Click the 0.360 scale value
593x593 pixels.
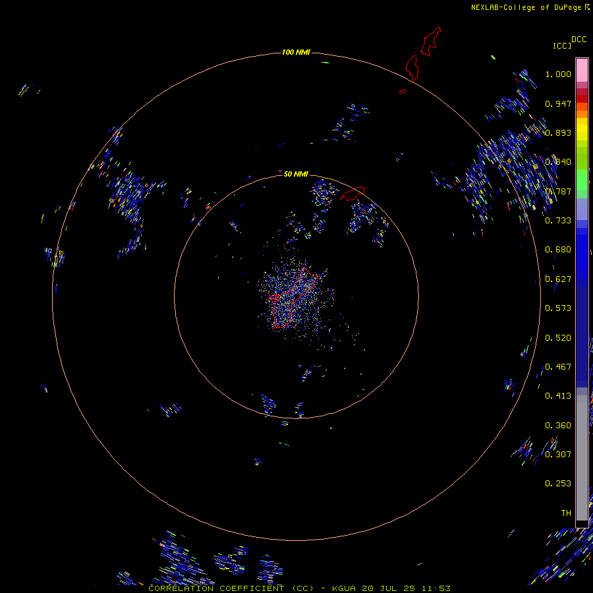pyautogui.click(x=558, y=426)
